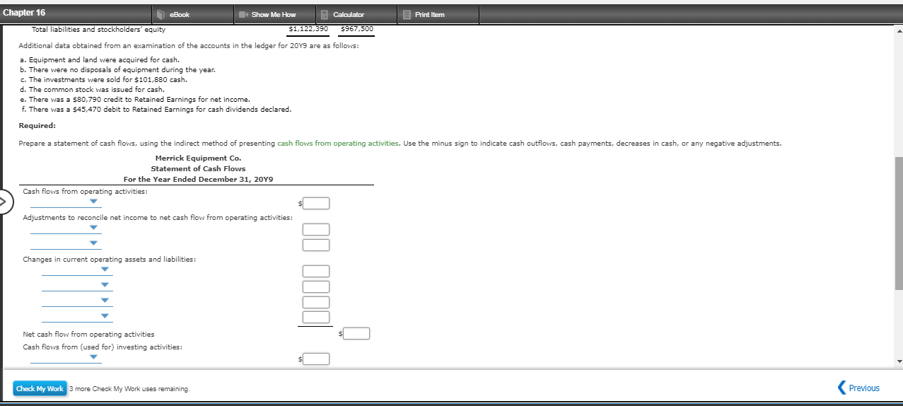Image resolution: width=903 pixels, height=406 pixels.
Task: Click the vertical scrollbar thumb
Action: click(899, 223)
